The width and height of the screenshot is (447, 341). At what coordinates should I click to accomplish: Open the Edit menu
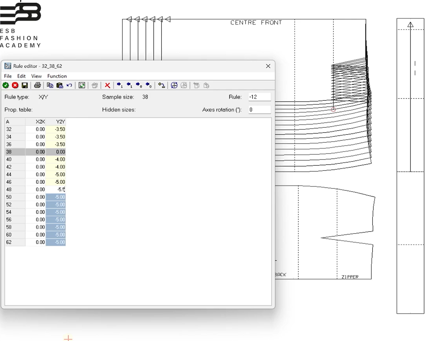tap(21, 76)
